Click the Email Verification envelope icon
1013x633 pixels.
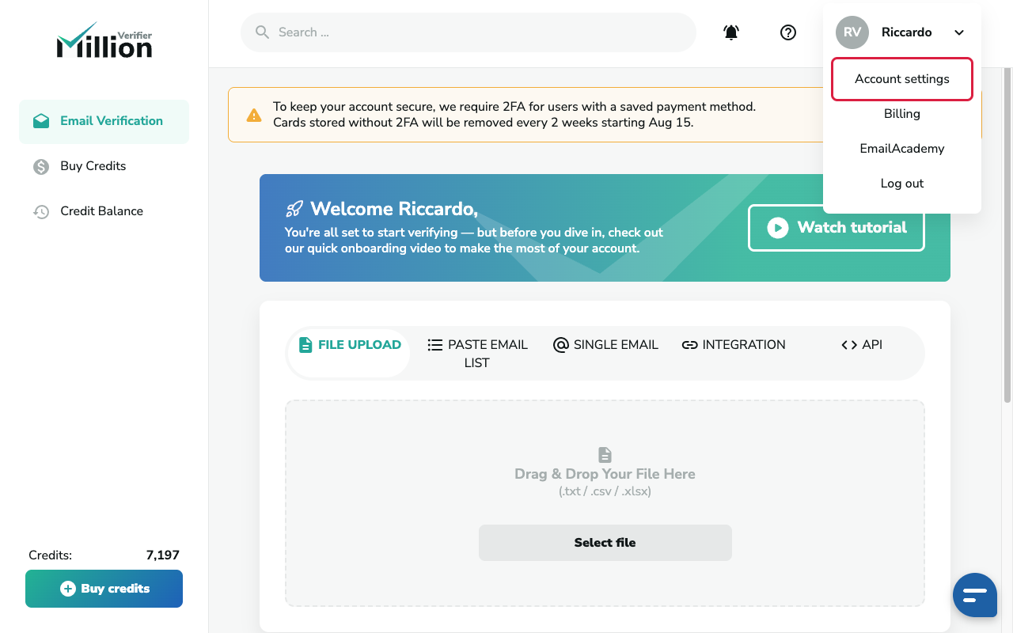(41, 121)
